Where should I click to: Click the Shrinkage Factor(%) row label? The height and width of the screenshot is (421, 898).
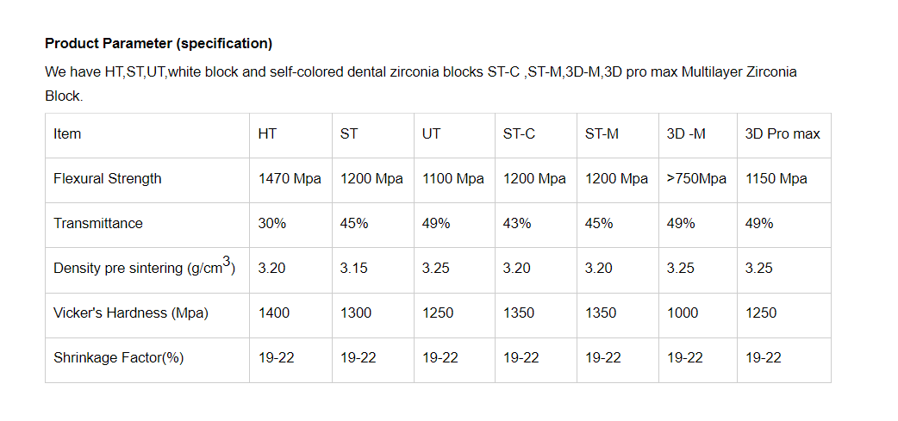118,358
